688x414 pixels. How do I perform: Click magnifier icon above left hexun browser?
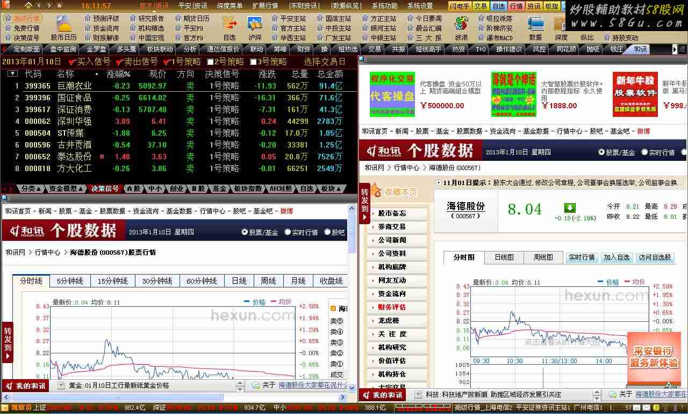coord(4,198)
